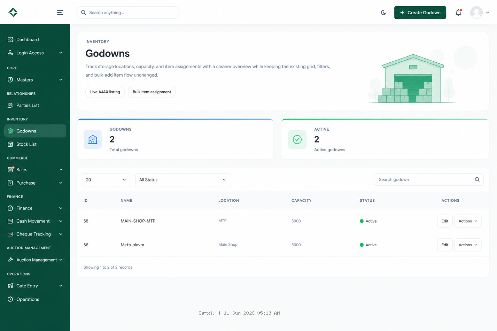Select Godowns in the sidebar menu
The image size is (497, 331).
pos(35,131)
